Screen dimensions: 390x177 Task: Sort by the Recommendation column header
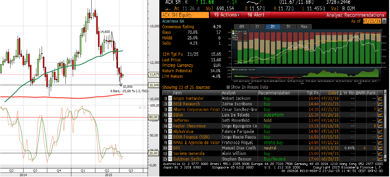point(278,93)
